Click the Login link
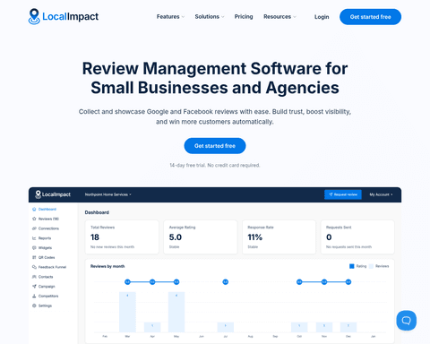 point(322,17)
